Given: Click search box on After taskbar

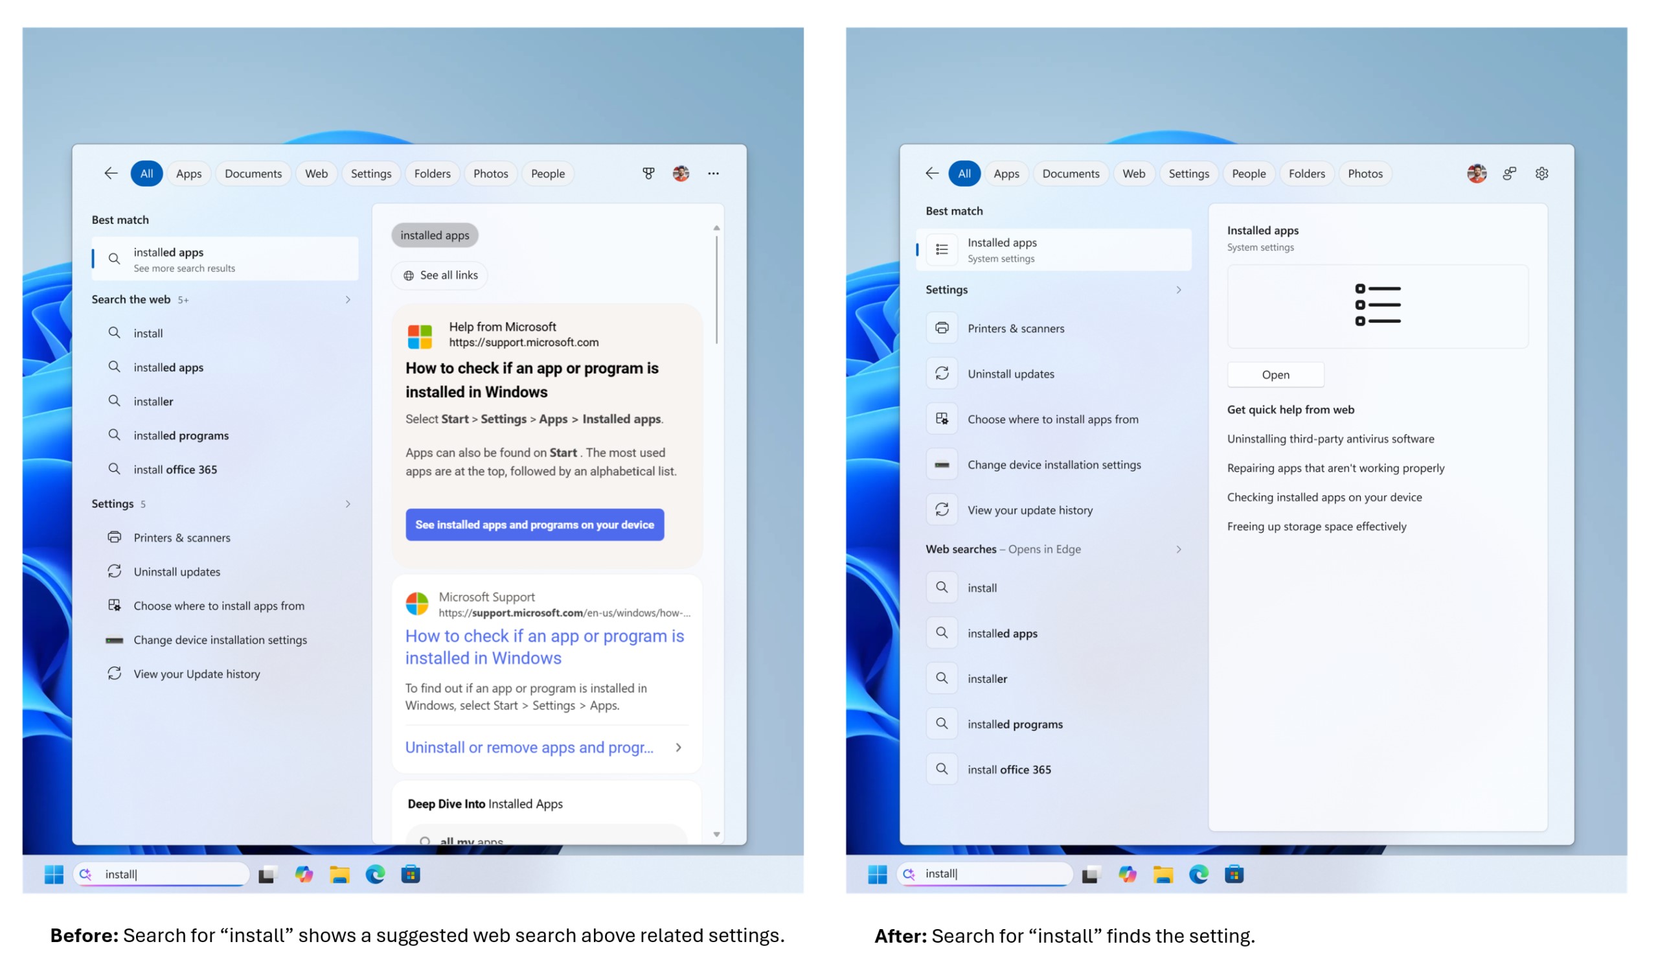Looking at the screenshot, I should point(984,874).
